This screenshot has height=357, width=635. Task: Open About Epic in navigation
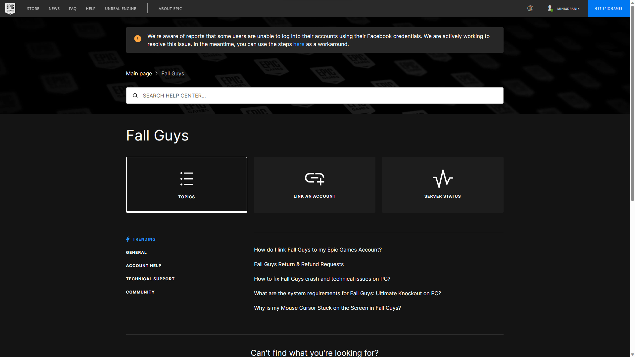(x=170, y=9)
